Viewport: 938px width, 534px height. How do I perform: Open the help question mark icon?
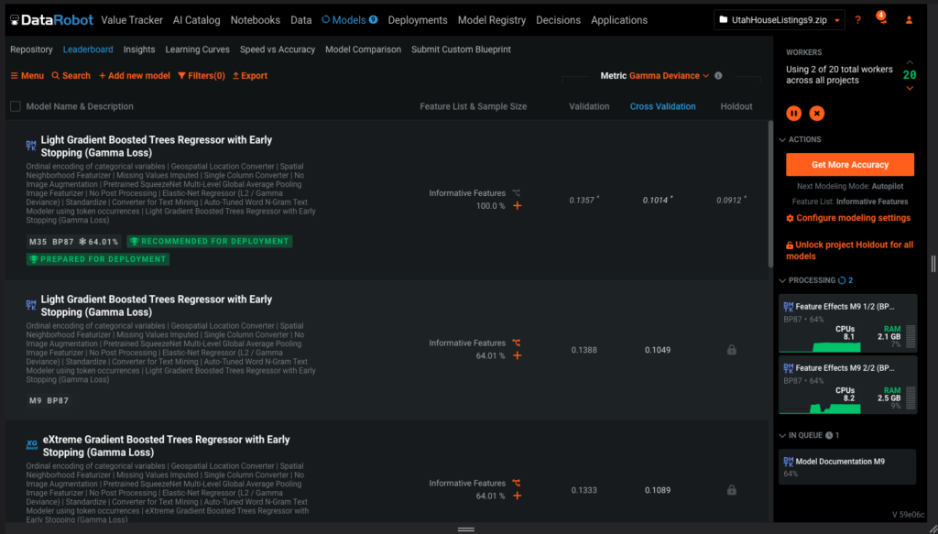857,20
